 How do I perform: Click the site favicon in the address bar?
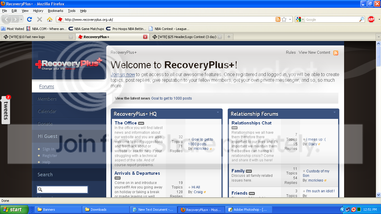coord(60,19)
